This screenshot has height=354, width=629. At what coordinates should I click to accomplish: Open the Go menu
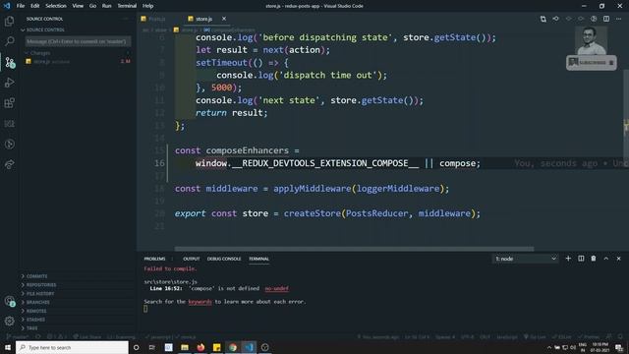click(x=92, y=6)
